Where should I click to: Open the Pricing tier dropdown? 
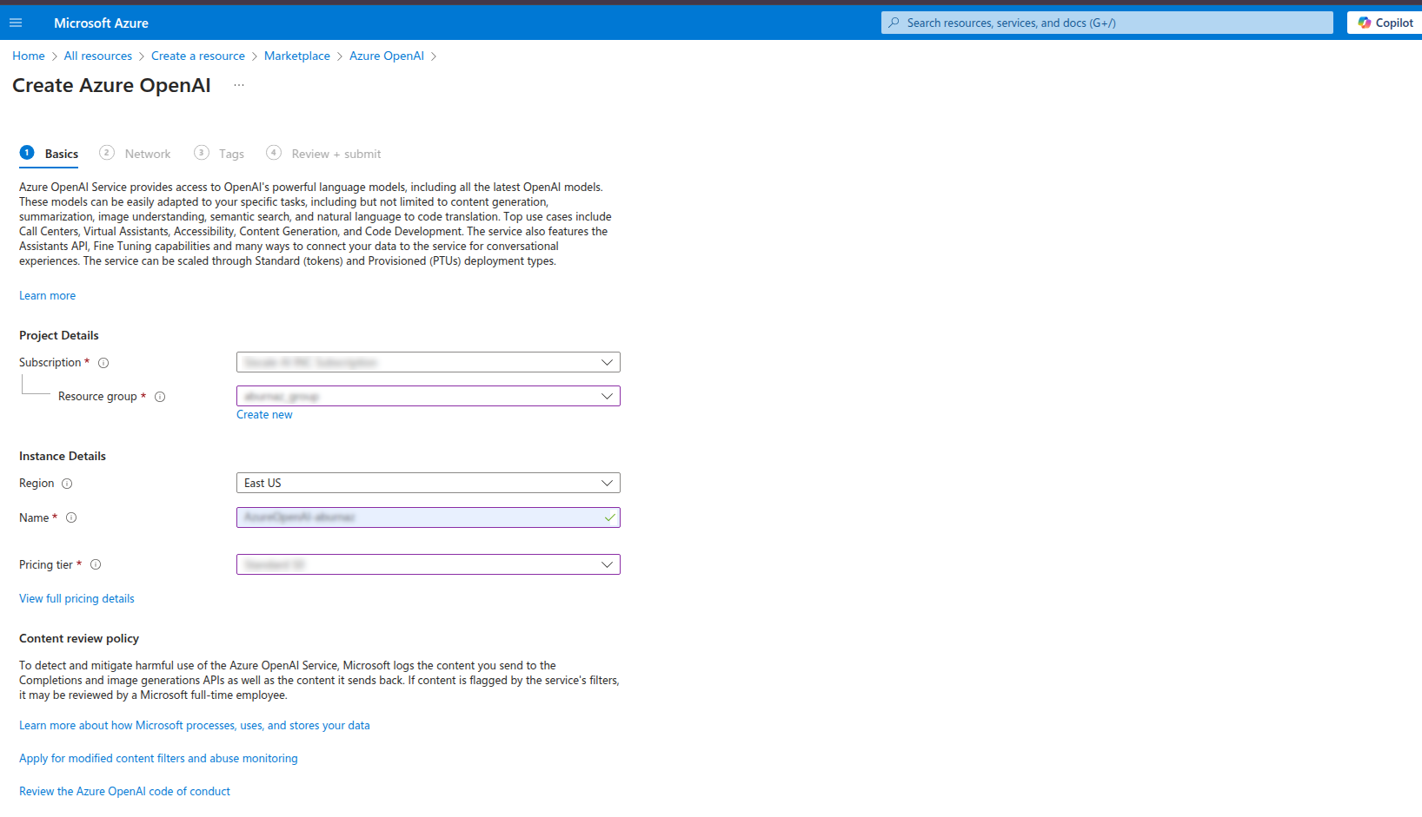429,564
